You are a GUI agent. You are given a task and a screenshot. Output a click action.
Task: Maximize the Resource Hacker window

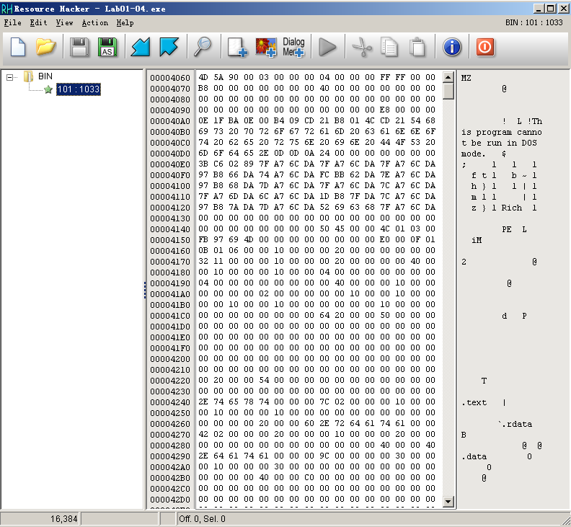click(551, 8)
